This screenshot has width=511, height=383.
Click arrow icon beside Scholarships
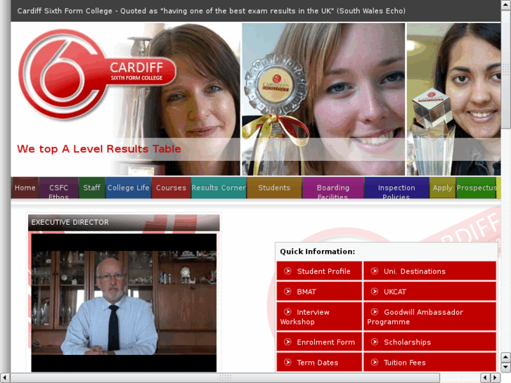pos(375,342)
